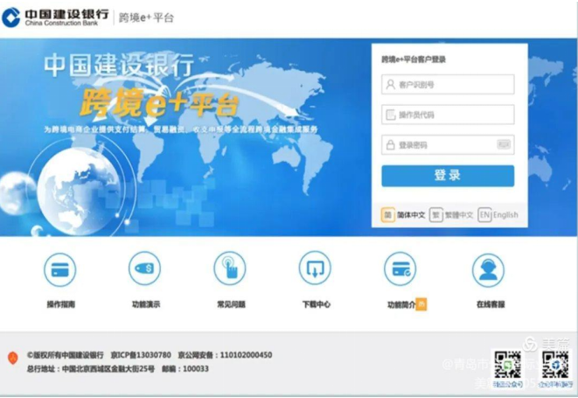Open the 常见问题 pointing hand icon
Image resolution: width=578 pixels, height=398 pixels.
point(230,269)
